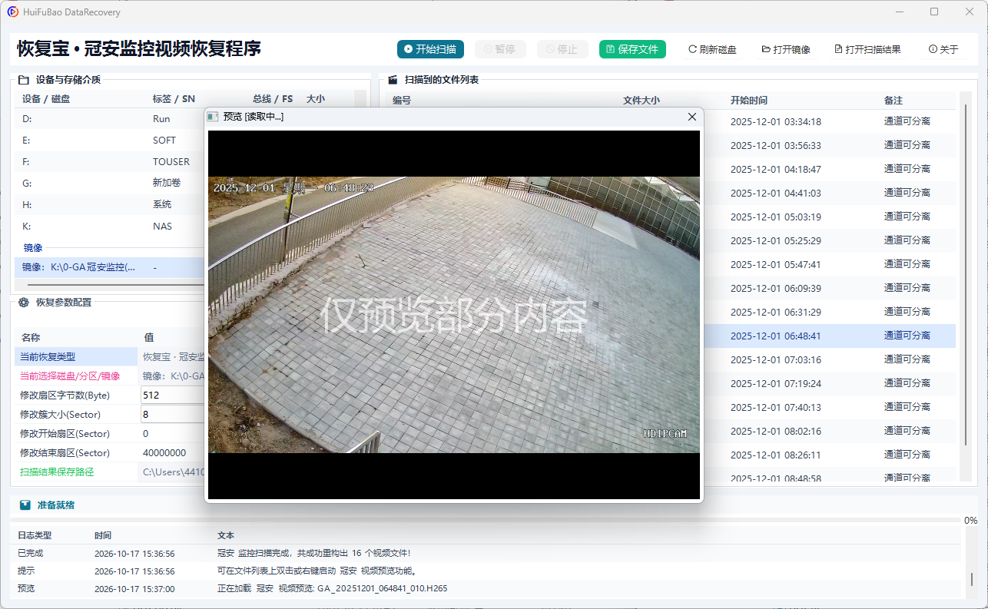Select drive E: labeled SOFT
Image resolution: width=988 pixels, height=609 pixels.
coord(110,141)
